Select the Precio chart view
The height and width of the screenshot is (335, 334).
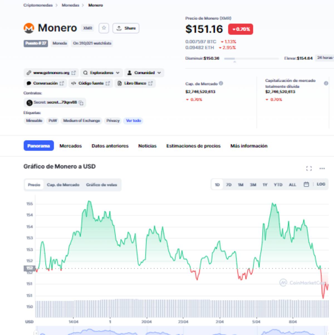pos(34,185)
